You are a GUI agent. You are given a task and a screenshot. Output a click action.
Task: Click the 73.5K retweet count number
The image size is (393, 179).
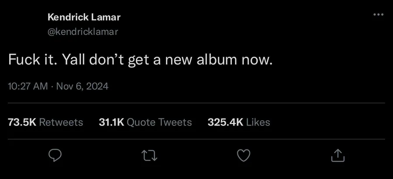22,122
